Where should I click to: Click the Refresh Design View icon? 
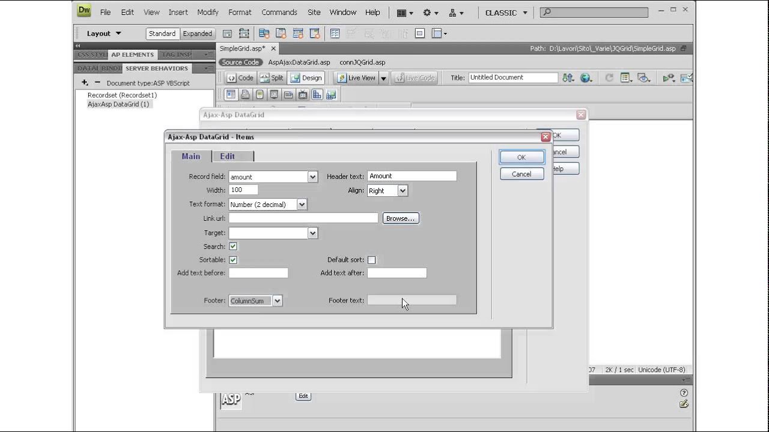[x=609, y=77]
